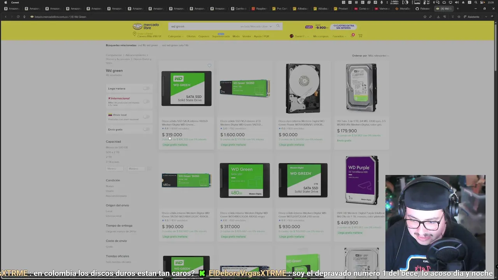
Task: Filter condition by Nuevo
Action: coord(110,186)
